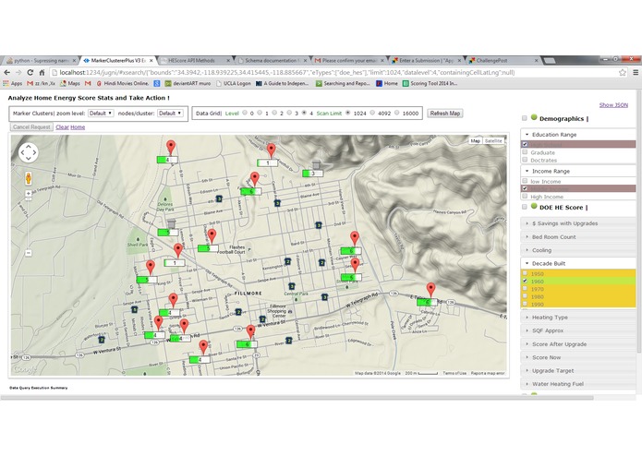Select Data Grid level 0
The image size is (642, 456).
click(x=245, y=113)
